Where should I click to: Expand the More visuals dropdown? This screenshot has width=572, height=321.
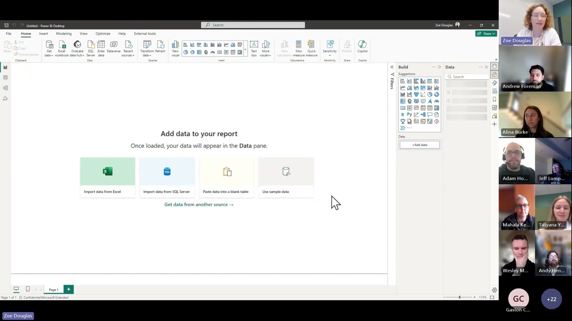click(266, 48)
